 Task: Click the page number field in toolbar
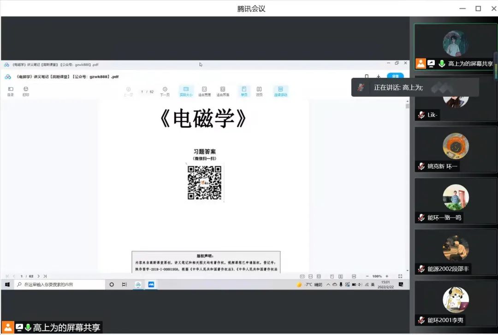tap(143, 92)
